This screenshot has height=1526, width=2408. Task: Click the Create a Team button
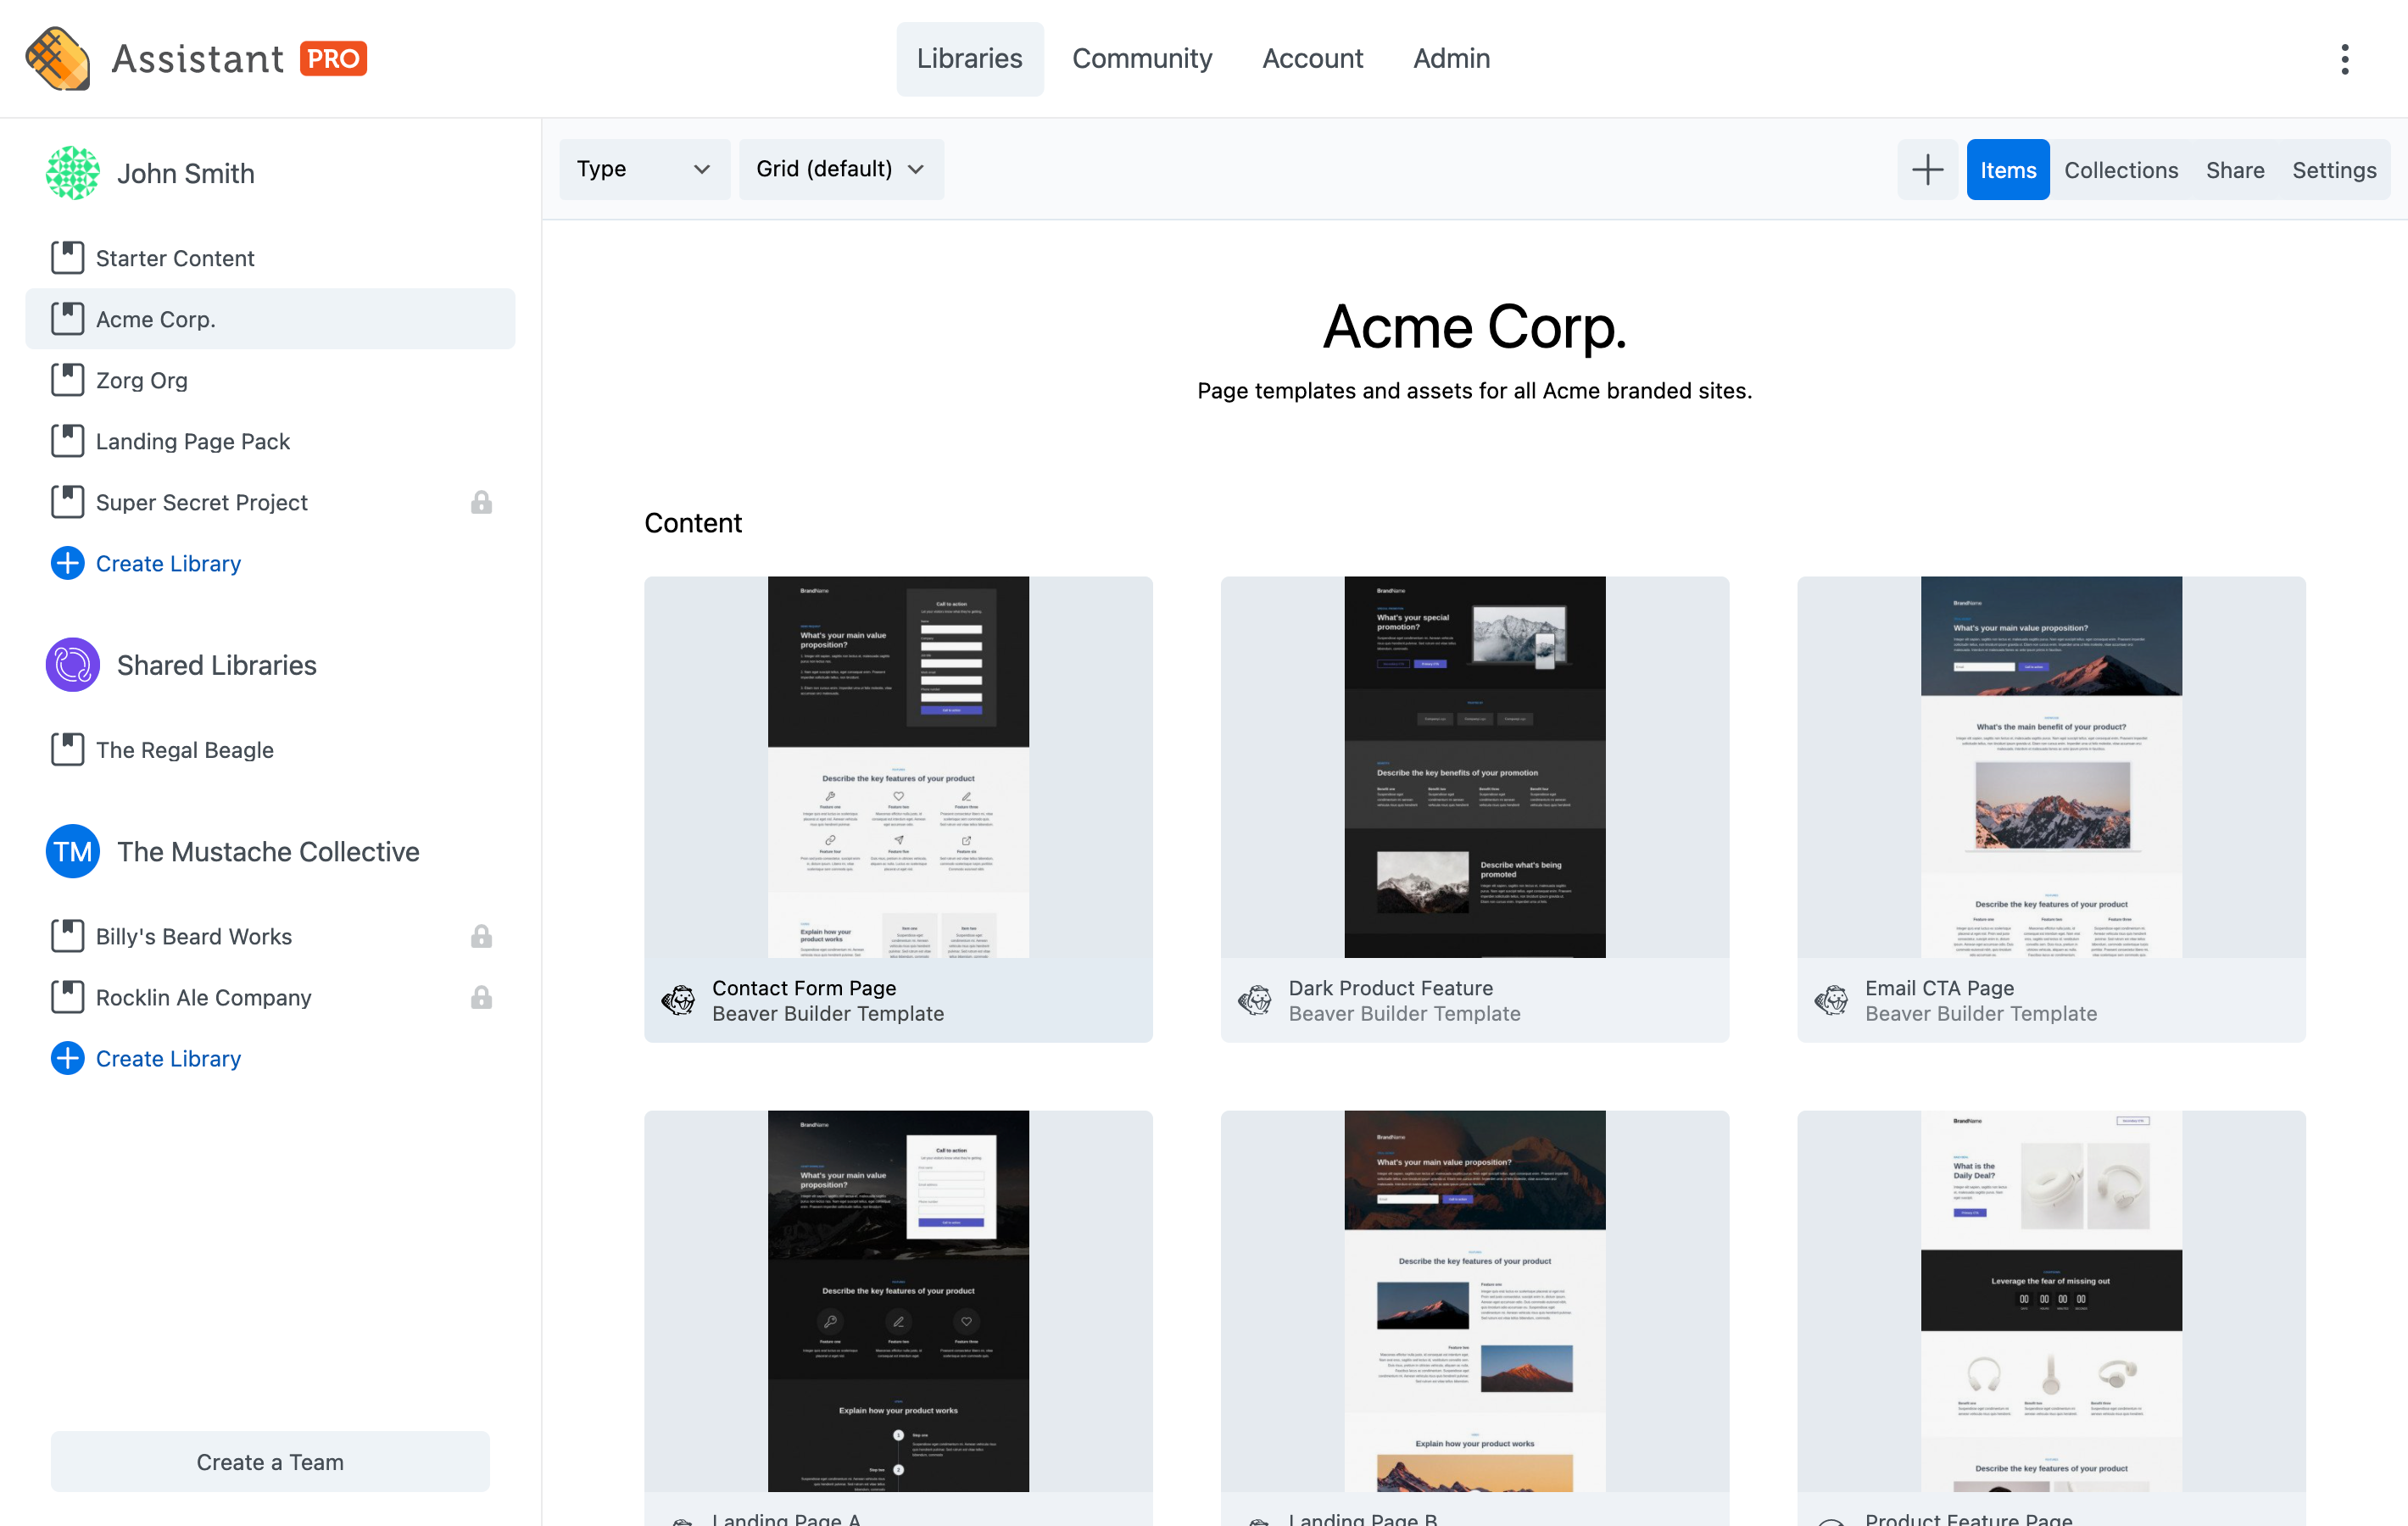click(270, 1461)
